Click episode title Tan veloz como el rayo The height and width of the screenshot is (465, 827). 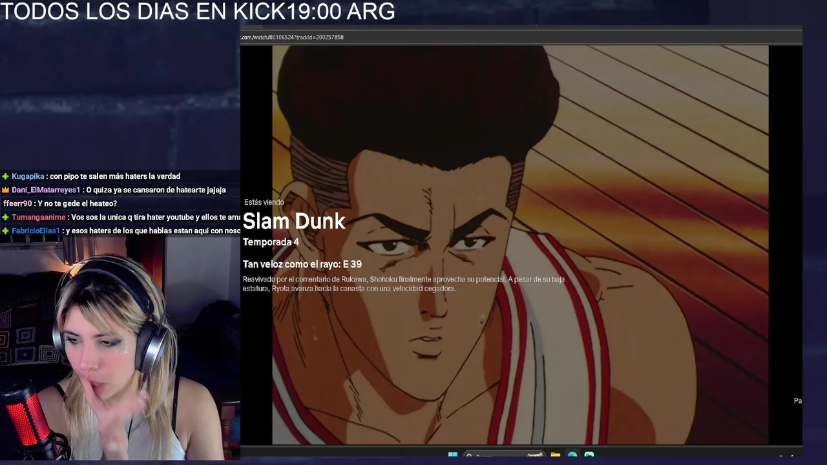302,264
